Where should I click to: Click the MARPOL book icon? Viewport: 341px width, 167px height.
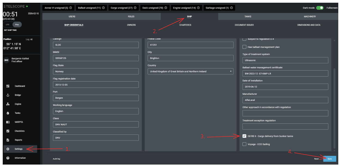8,122
